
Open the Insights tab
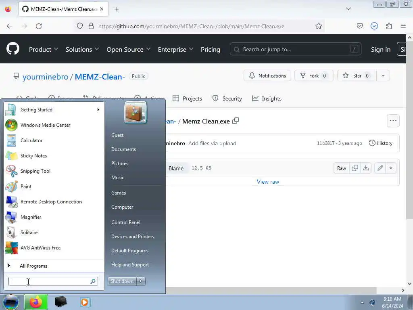267,98
